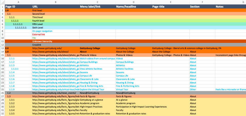Select the 'Sixth Level' legend cell

tap(56, 28)
